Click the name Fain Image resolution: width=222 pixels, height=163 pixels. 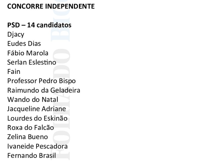14,72
